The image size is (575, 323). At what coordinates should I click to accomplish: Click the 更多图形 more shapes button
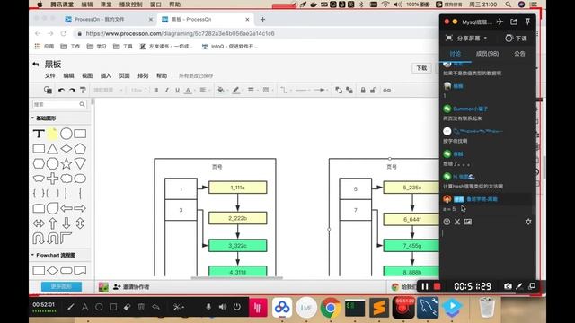pyautogui.click(x=61, y=286)
